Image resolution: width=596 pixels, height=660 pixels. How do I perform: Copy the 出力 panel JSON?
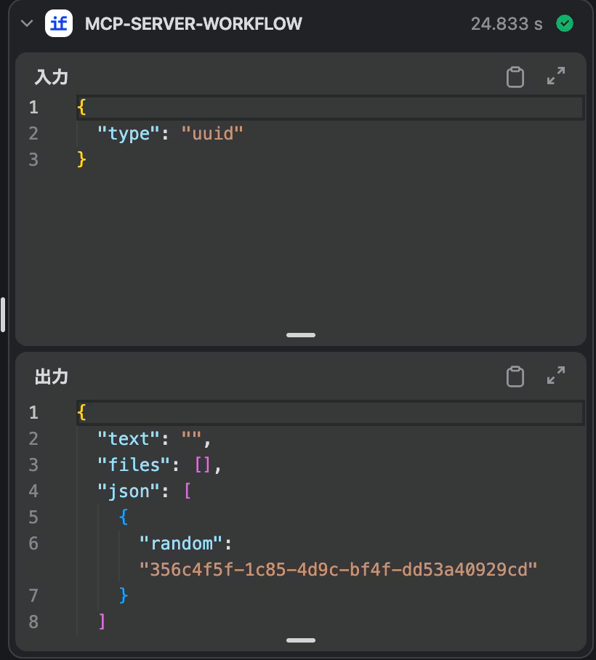click(x=515, y=377)
